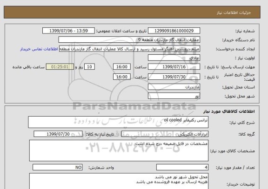The height and width of the screenshot is (189, 268).
Task: Click the label شهر محل تحویل
Action: click(x=240, y=96)
